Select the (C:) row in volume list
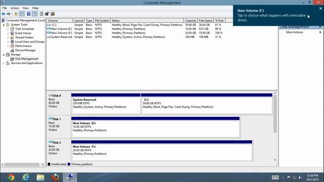 pos(135,25)
